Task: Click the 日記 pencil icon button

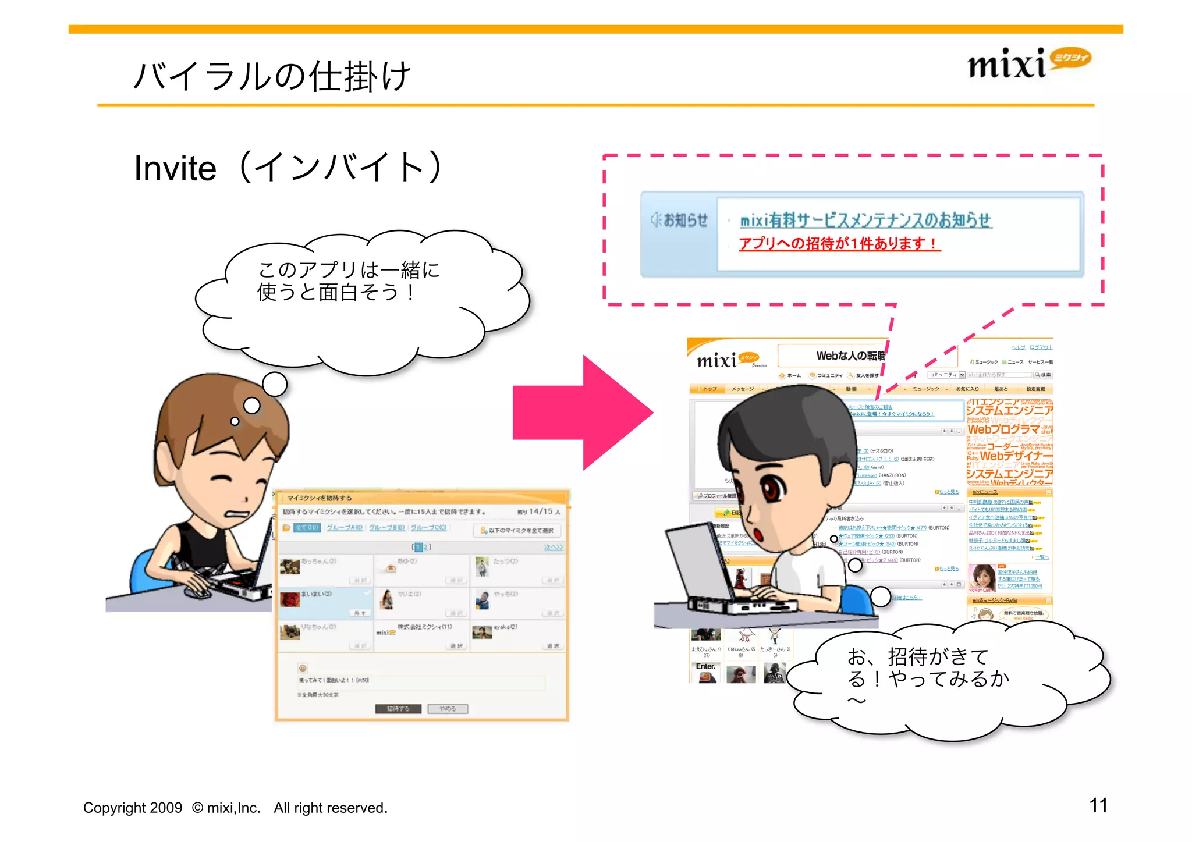Action: click(x=727, y=513)
